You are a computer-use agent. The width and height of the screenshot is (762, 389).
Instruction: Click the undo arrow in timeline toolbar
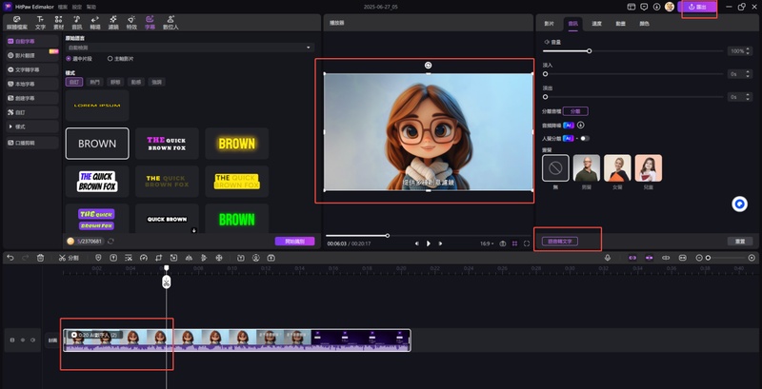tap(10, 258)
